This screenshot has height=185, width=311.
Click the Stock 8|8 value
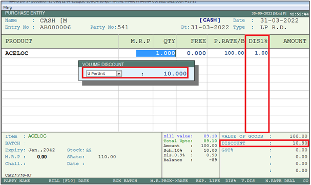pyautogui.click(x=89, y=150)
